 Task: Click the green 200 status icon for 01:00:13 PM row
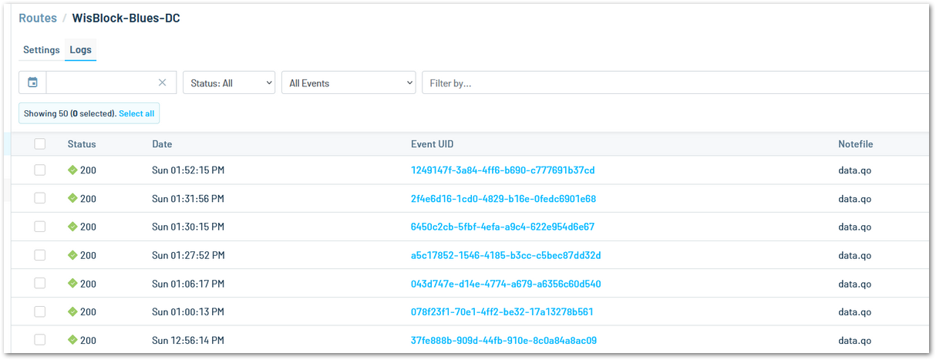pyautogui.click(x=72, y=311)
